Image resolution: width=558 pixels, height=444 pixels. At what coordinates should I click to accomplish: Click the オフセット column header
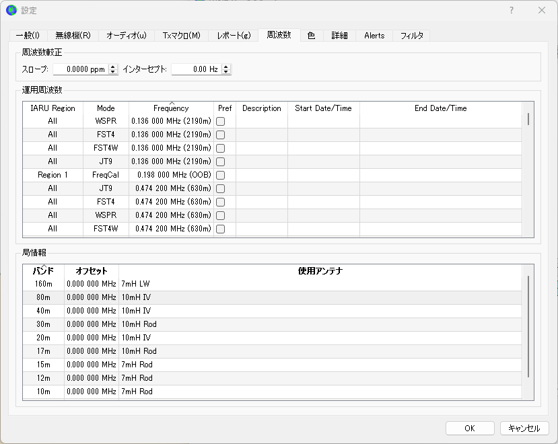pos(92,271)
